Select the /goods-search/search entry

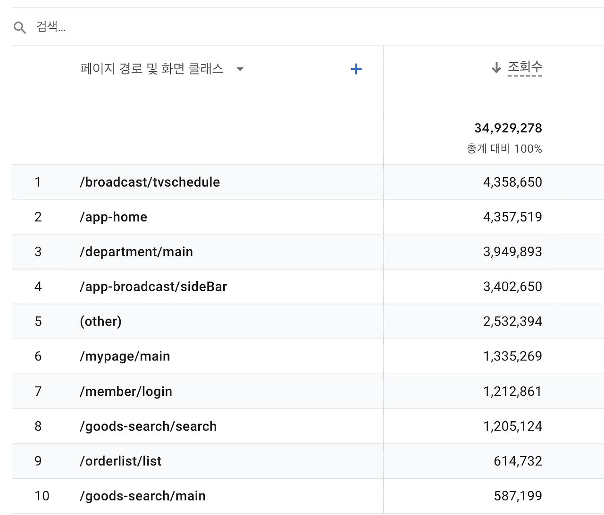(148, 426)
